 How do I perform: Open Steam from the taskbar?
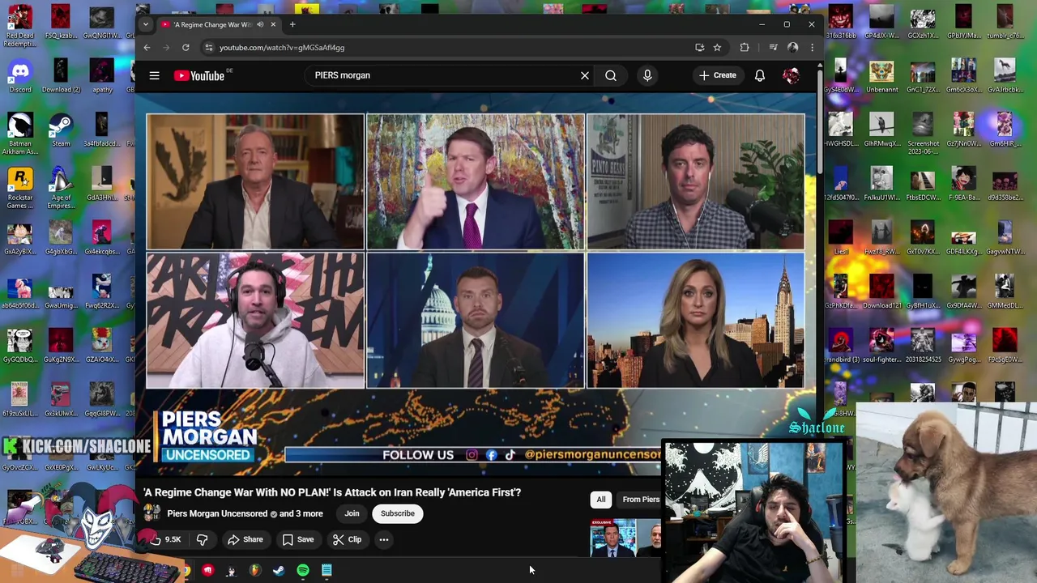(x=279, y=571)
